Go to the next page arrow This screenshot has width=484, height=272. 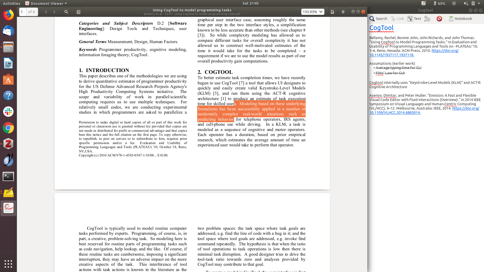coord(54,12)
